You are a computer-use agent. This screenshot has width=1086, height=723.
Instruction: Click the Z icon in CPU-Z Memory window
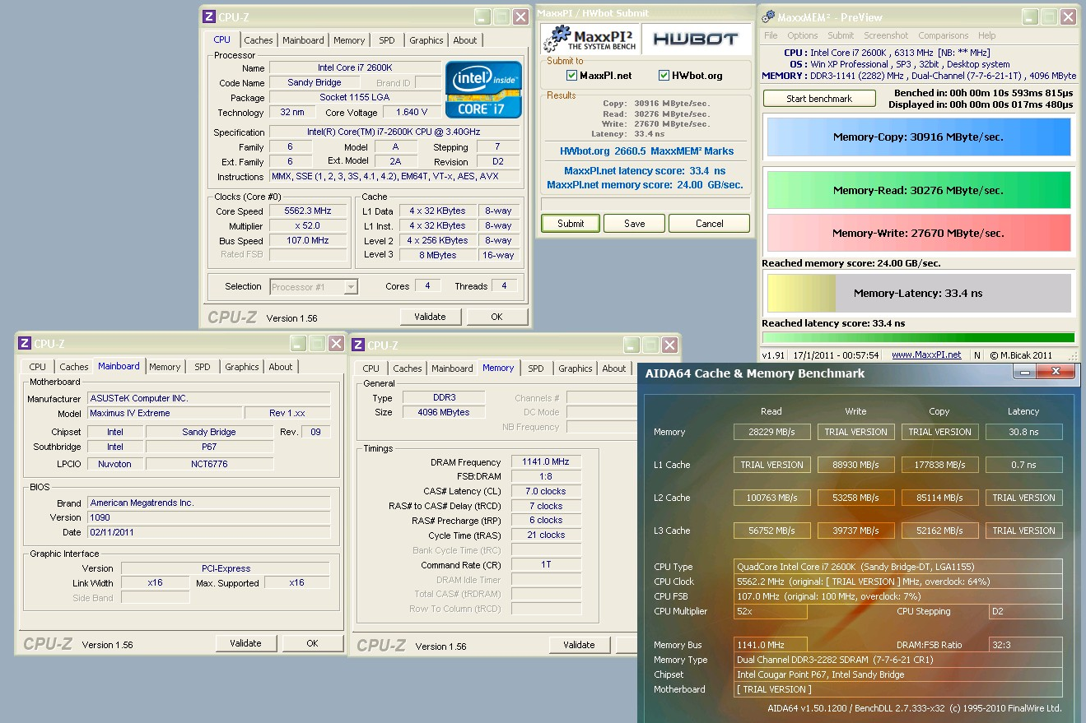359,345
